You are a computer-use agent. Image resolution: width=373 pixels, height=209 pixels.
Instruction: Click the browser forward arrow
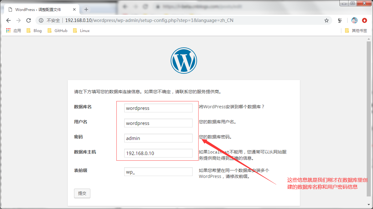click(x=19, y=20)
